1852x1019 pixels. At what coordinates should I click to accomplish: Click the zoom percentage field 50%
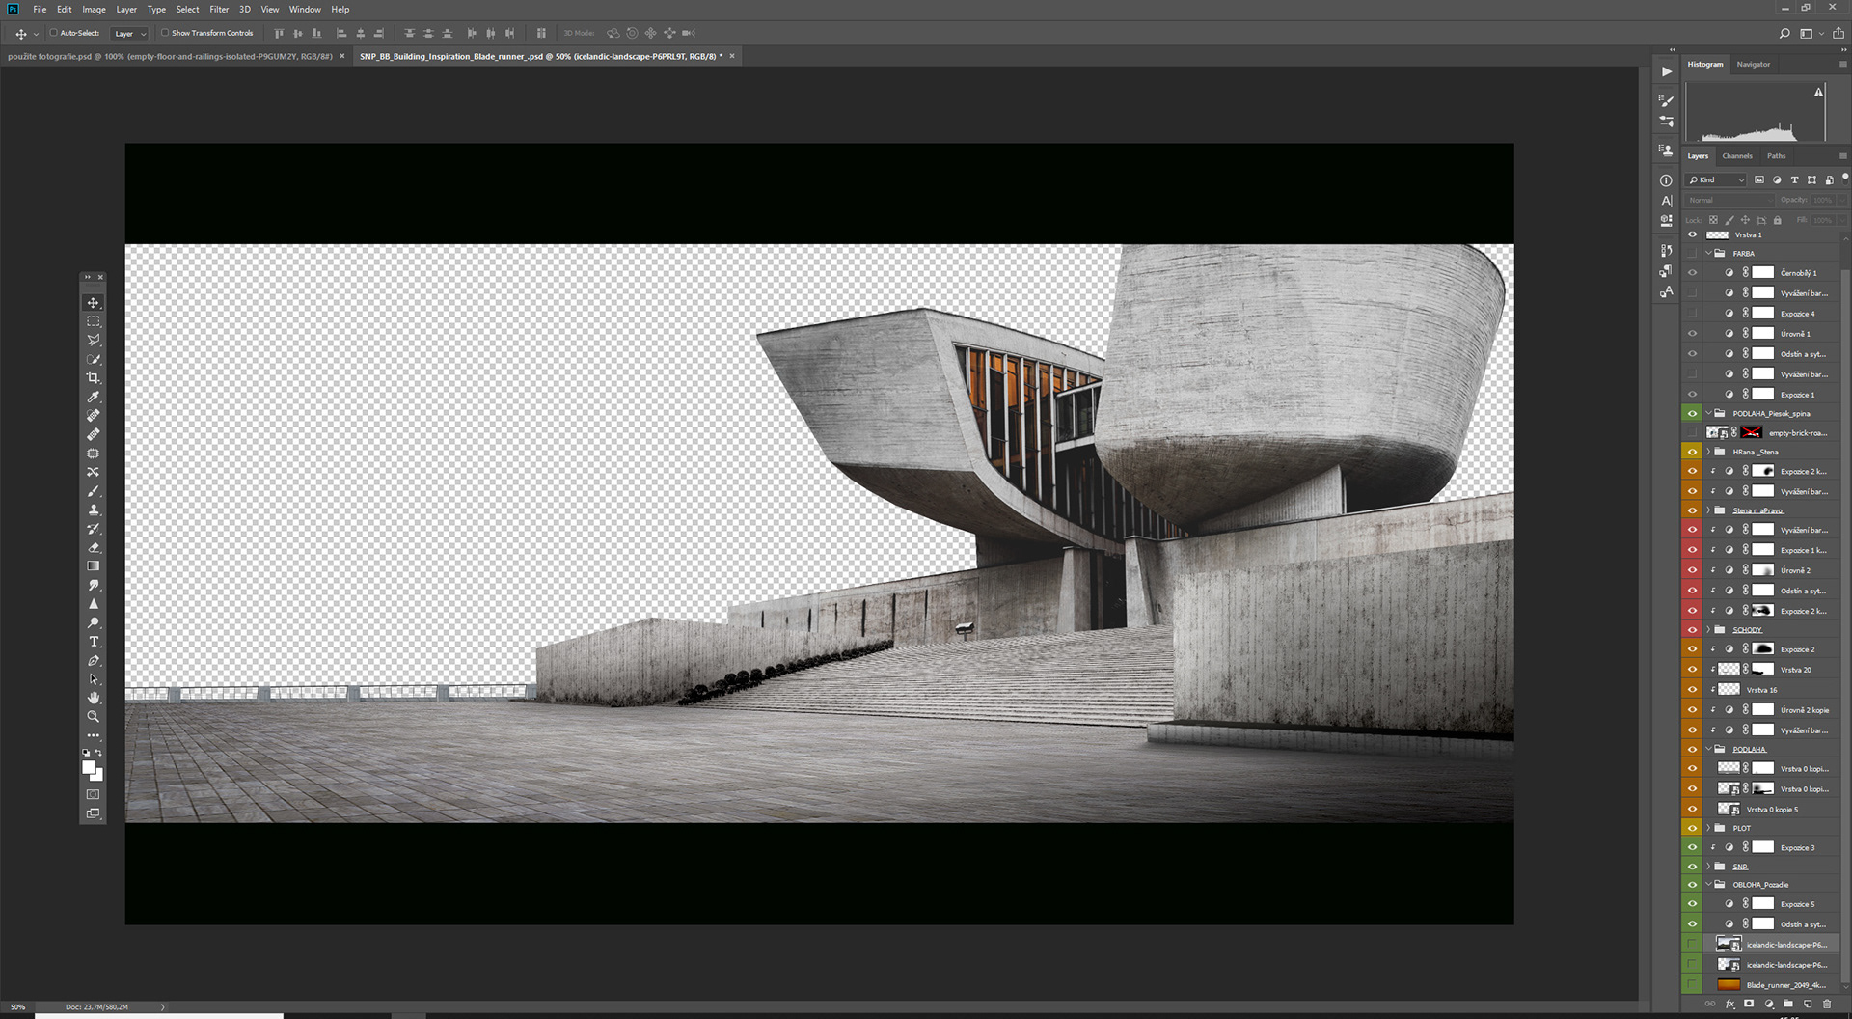pos(18,1006)
